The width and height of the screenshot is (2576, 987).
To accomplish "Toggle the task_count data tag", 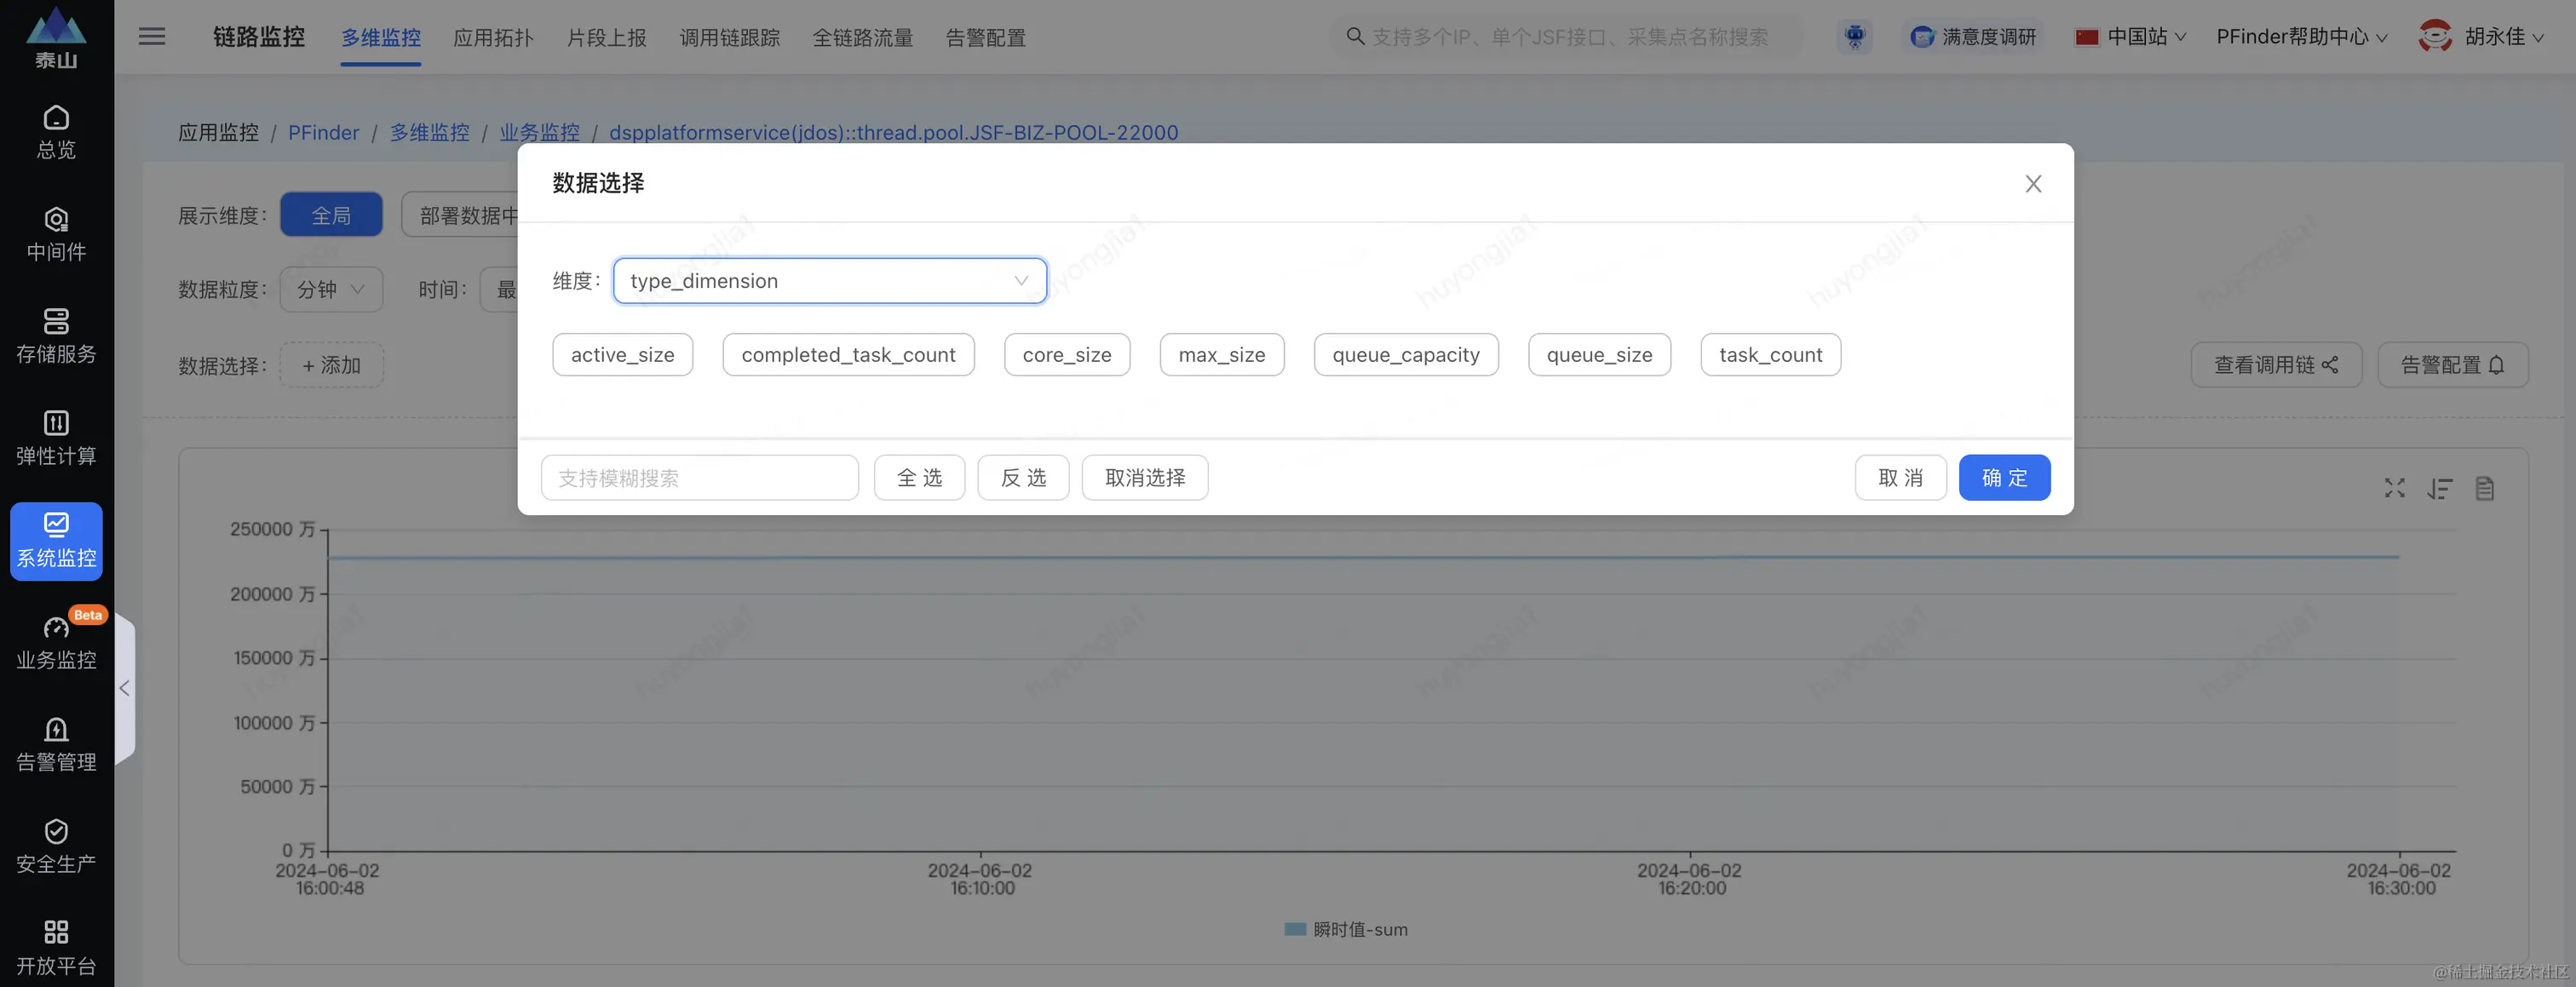I will pyautogui.click(x=1770, y=355).
